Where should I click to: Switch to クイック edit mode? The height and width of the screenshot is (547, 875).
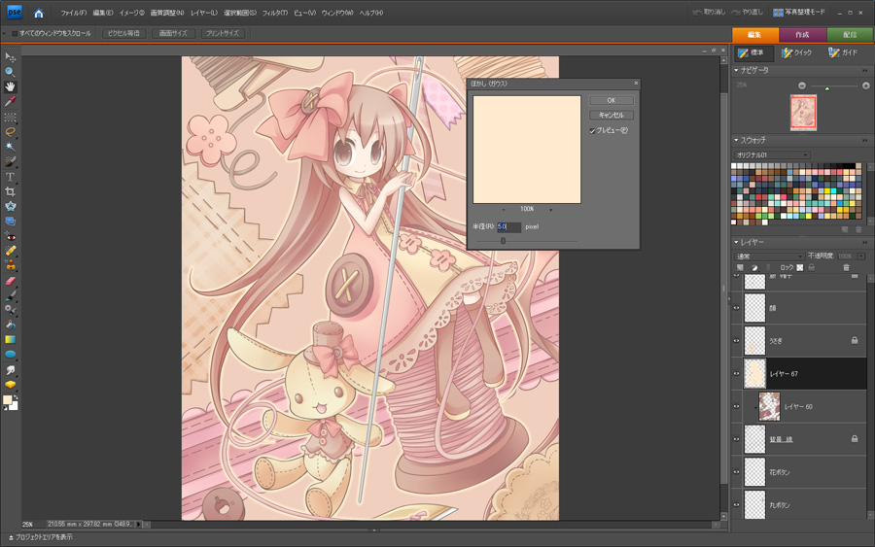[797, 52]
